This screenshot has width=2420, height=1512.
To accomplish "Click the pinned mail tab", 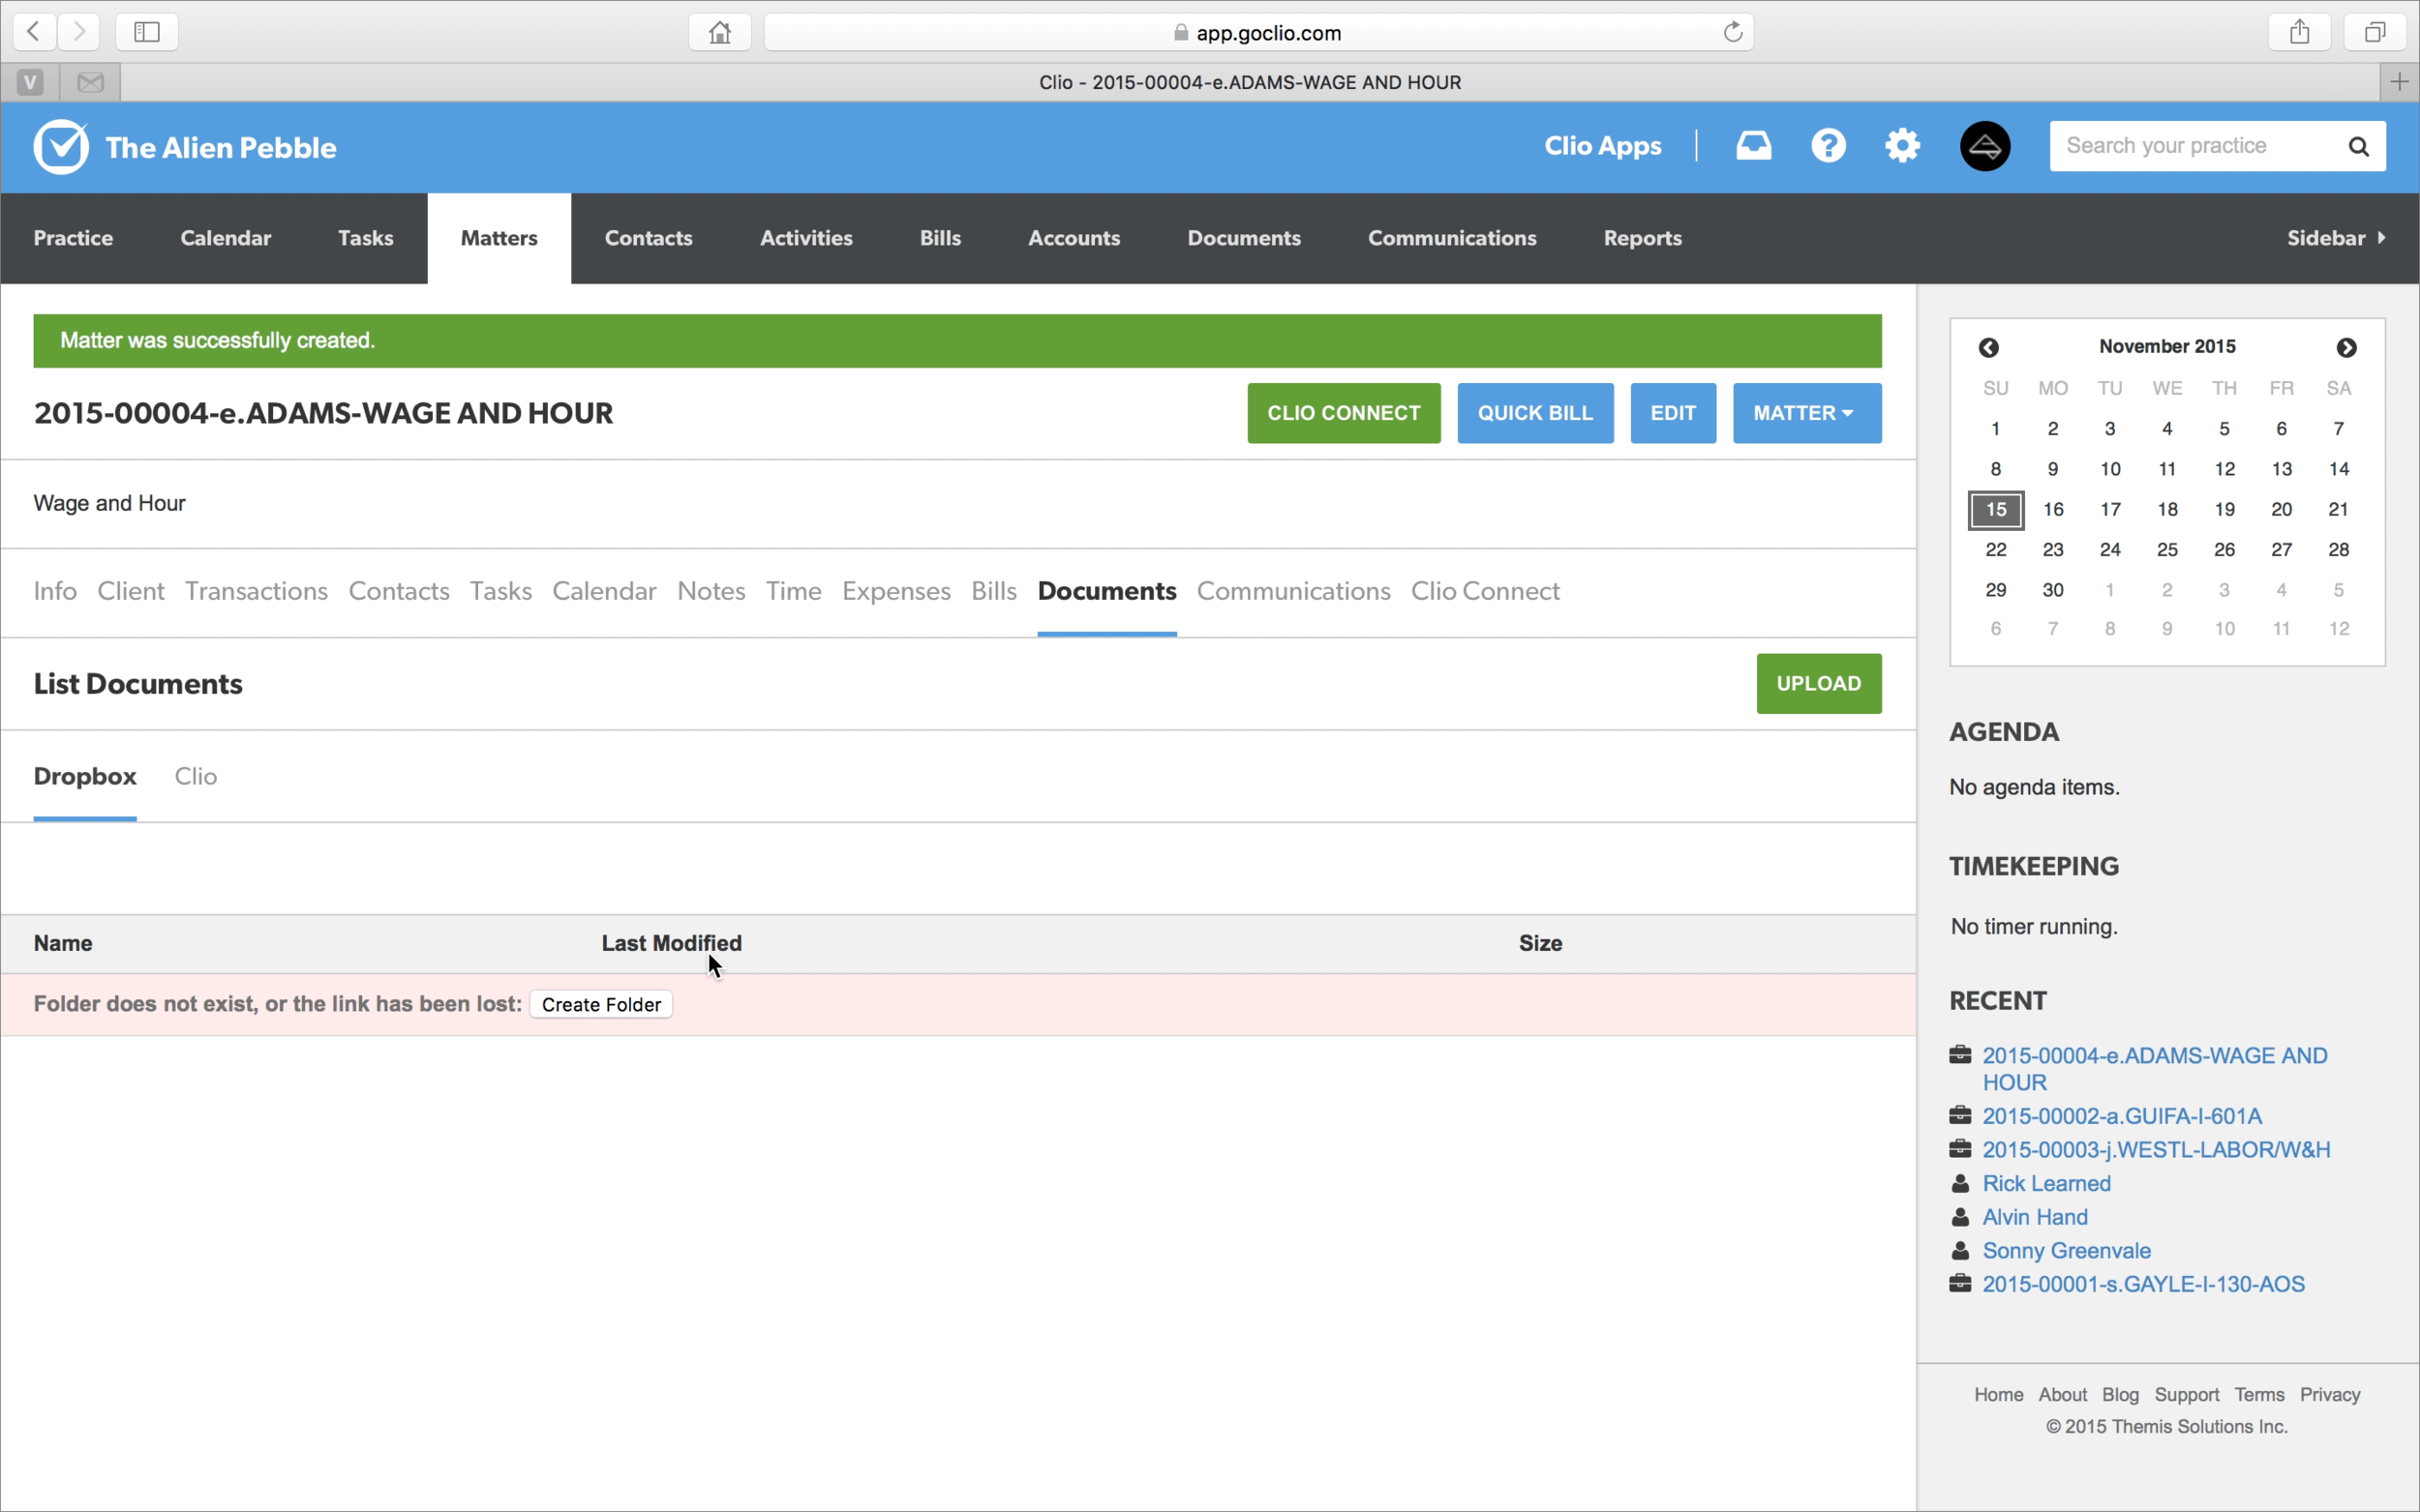I will [x=90, y=82].
